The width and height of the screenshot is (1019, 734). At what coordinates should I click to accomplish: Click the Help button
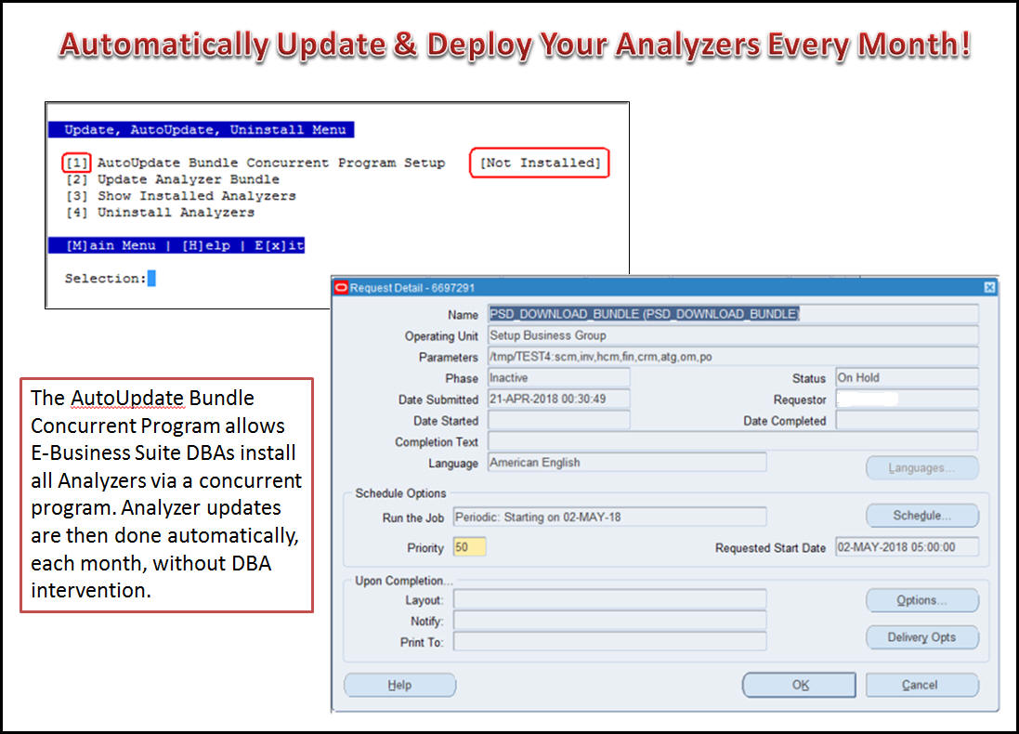[399, 686]
